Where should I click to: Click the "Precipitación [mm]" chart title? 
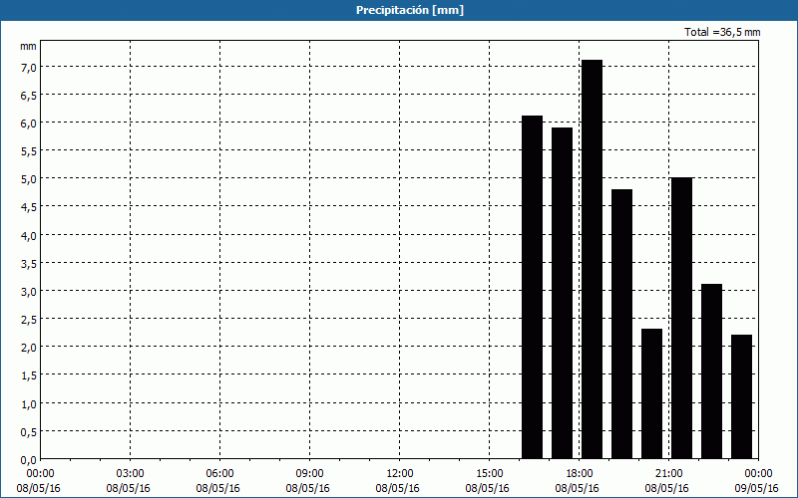410,10
